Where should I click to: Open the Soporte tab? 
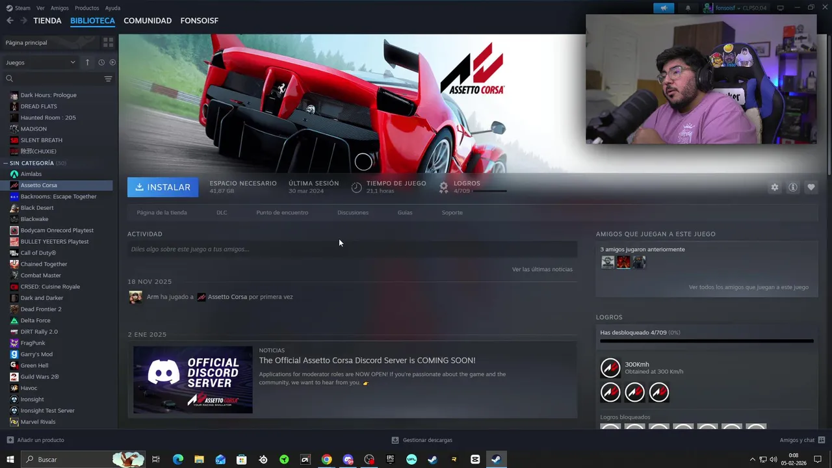coord(452,213)
